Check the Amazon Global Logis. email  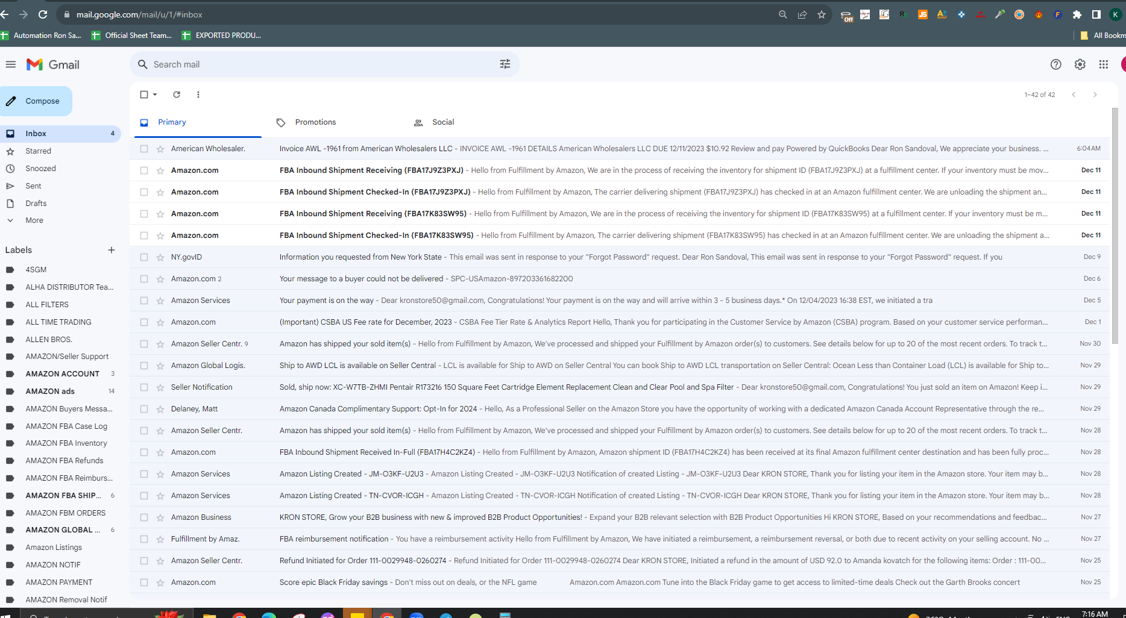(x=144, y=366)
